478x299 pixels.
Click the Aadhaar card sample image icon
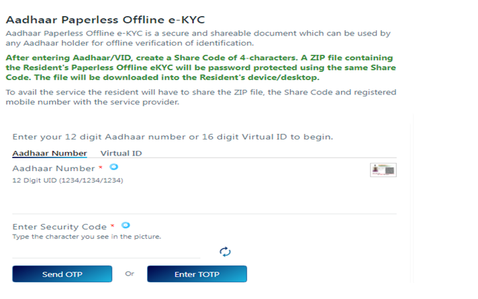[x=383, y=170]
